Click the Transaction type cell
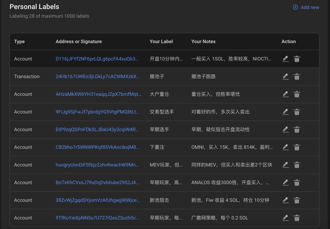330x229 pixels. pyautogui.click(x=27, y=77)
